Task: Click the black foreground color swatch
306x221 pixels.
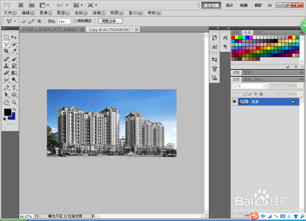Action: pyautogui.click(x=7, y=112)
